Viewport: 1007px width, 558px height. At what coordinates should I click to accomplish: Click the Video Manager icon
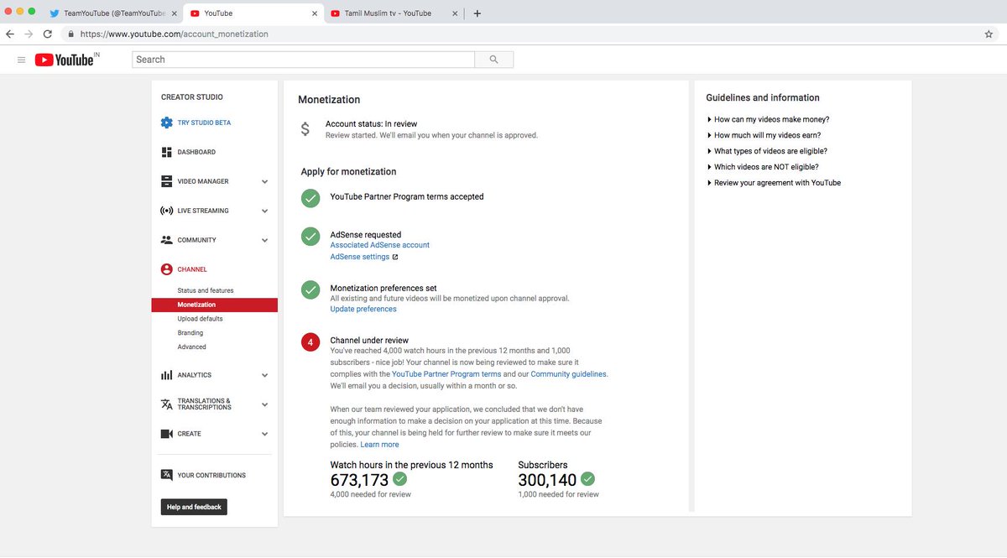166,181
